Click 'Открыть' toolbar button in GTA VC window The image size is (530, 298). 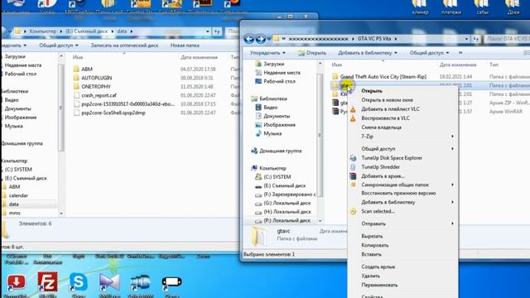pyautogui.click(x=312, y=53)
